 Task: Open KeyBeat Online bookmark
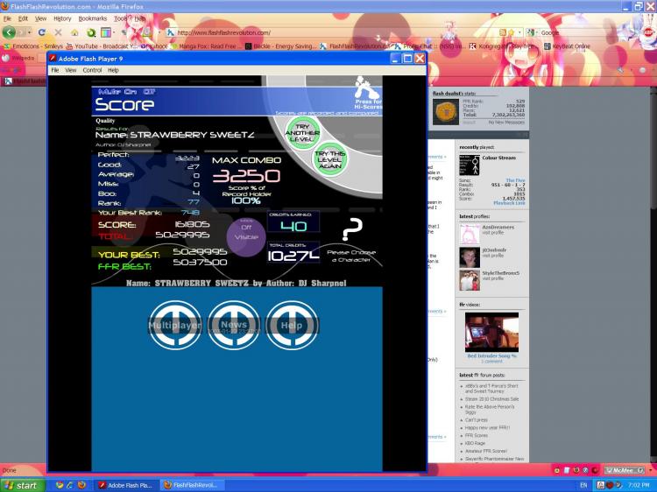coord(567,46)
